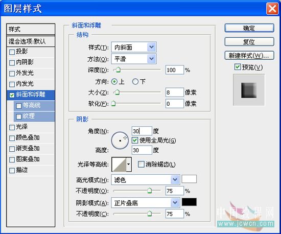Screen dimensions: 281x234
Task: Enable 消除锯齿 checkbox
Action: tap(141, 164)
